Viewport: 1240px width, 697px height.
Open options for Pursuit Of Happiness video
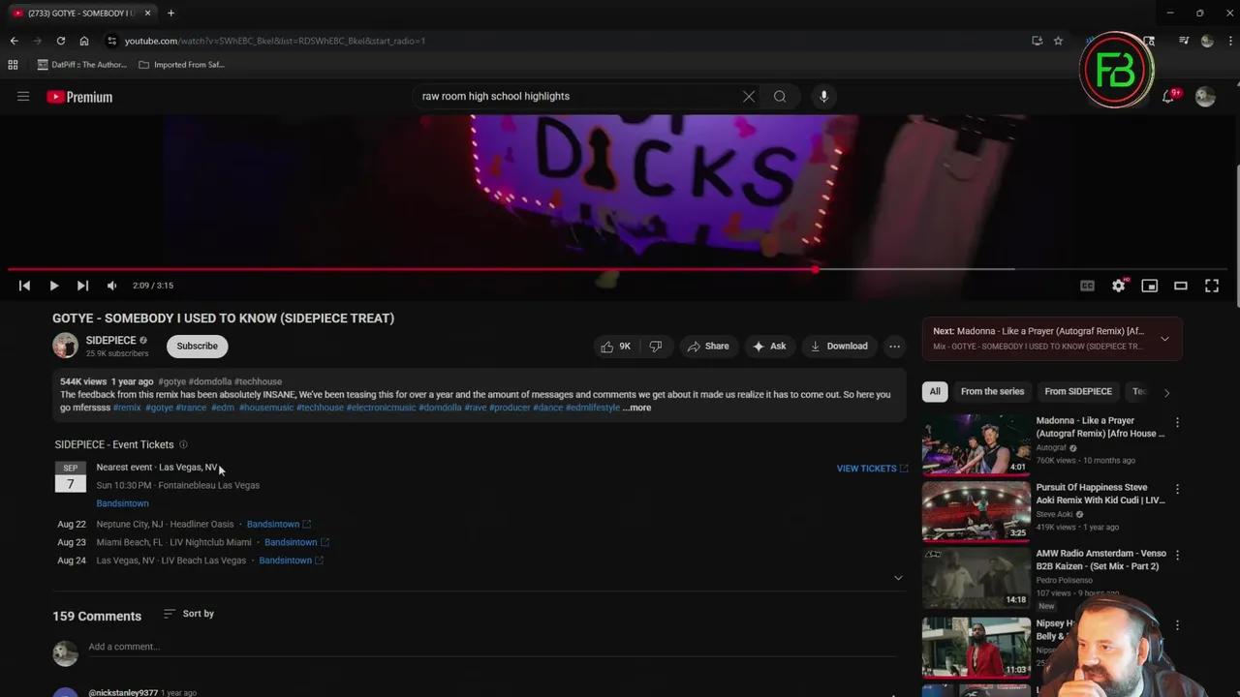1177,490
